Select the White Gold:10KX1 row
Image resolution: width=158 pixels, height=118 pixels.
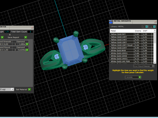click(132, 53)
